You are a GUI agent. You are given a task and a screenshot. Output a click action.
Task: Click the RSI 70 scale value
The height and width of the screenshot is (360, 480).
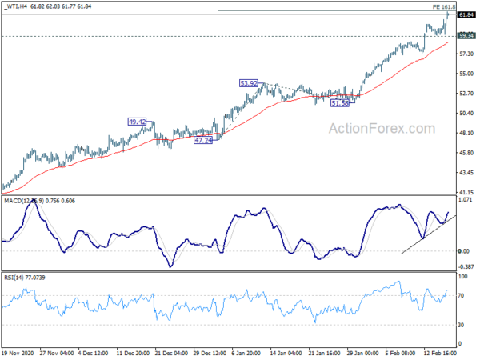pos(461,296)
